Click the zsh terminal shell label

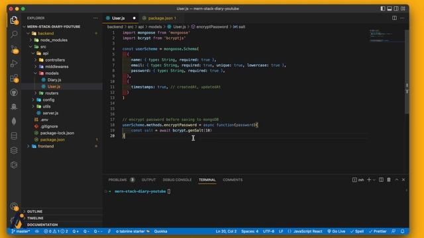(358, 180)
